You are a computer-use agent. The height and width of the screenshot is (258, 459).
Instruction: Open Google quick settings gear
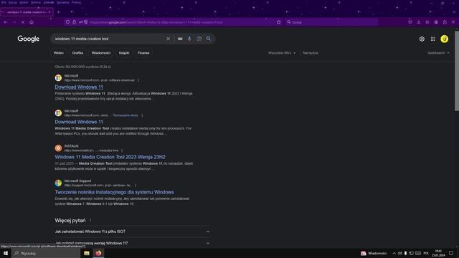[x=422, y=39]
